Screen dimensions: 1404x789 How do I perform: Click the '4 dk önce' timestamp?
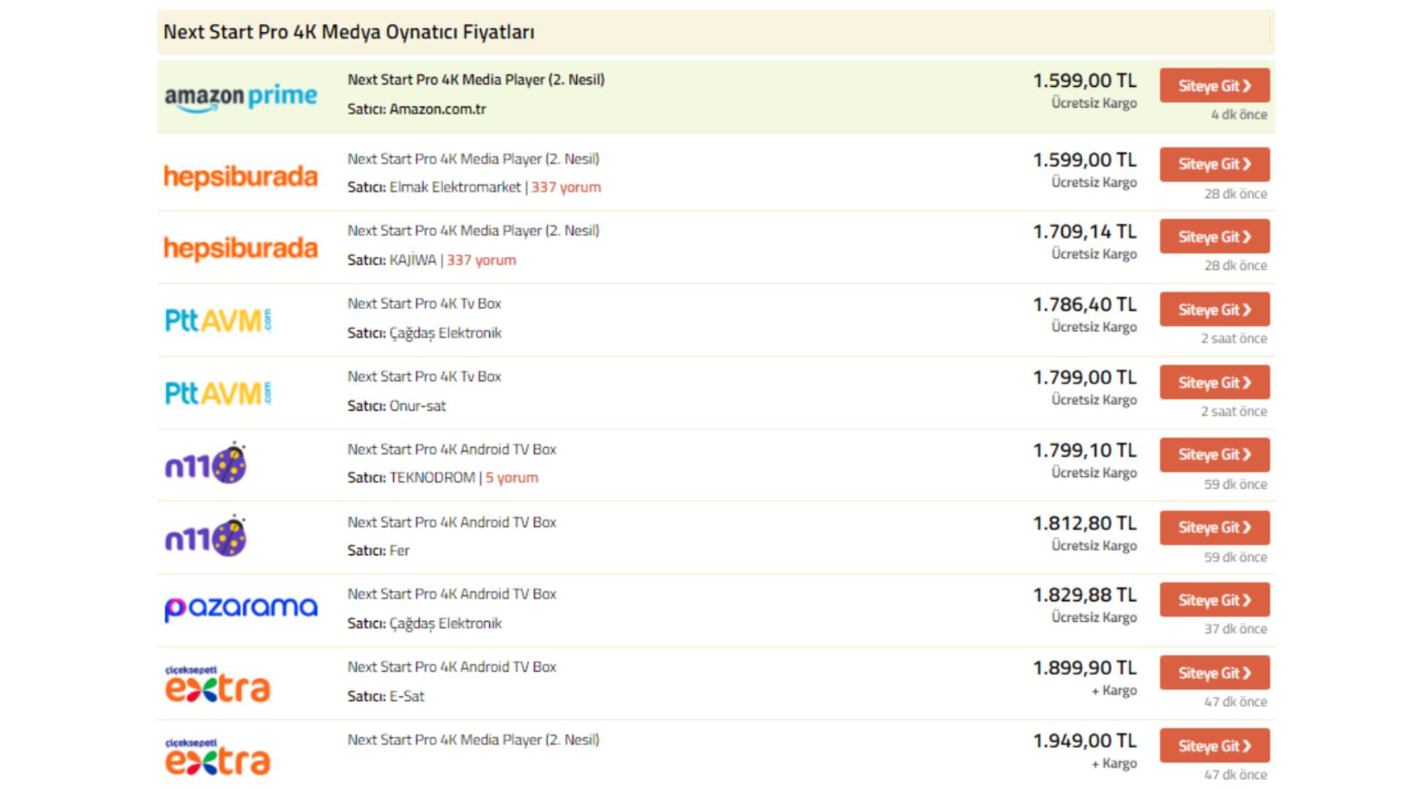(1239, 115)
